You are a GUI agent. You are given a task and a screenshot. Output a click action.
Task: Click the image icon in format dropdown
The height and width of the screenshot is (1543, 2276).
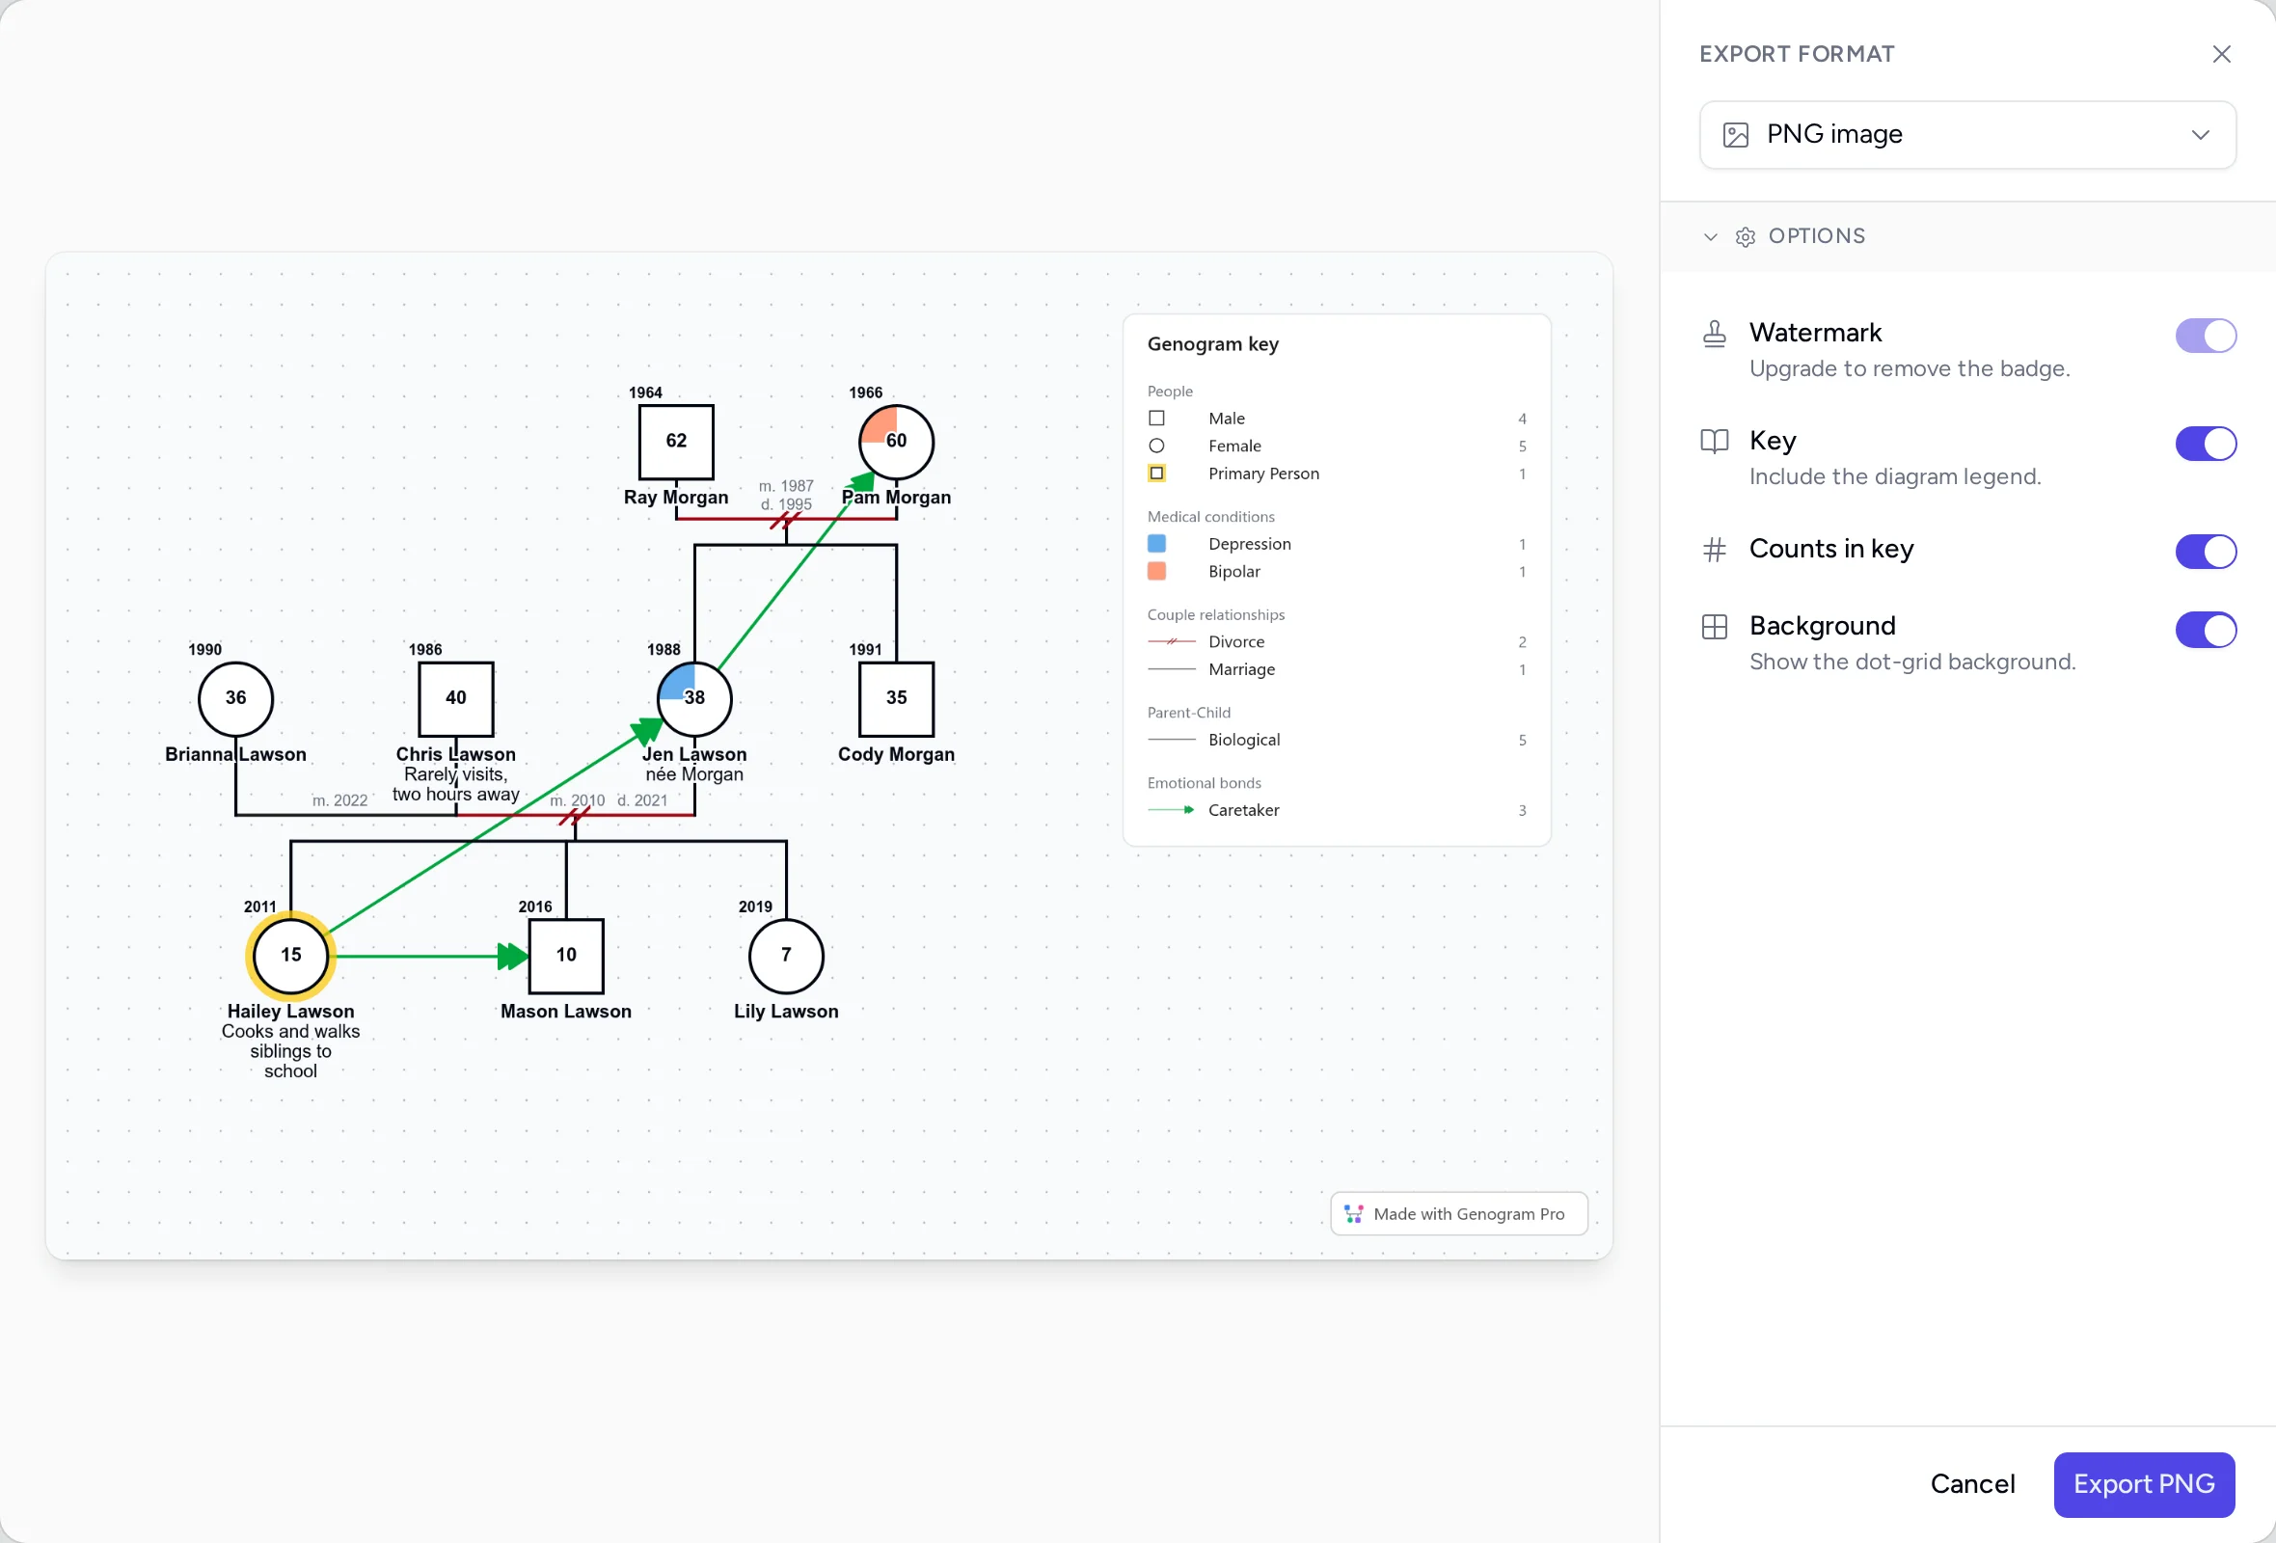coord(1735,135)
